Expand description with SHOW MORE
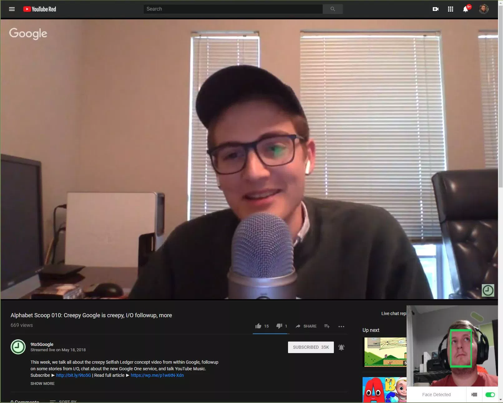Image resolution: width=503 pixels, height=403 pixels. coord(42,383)
